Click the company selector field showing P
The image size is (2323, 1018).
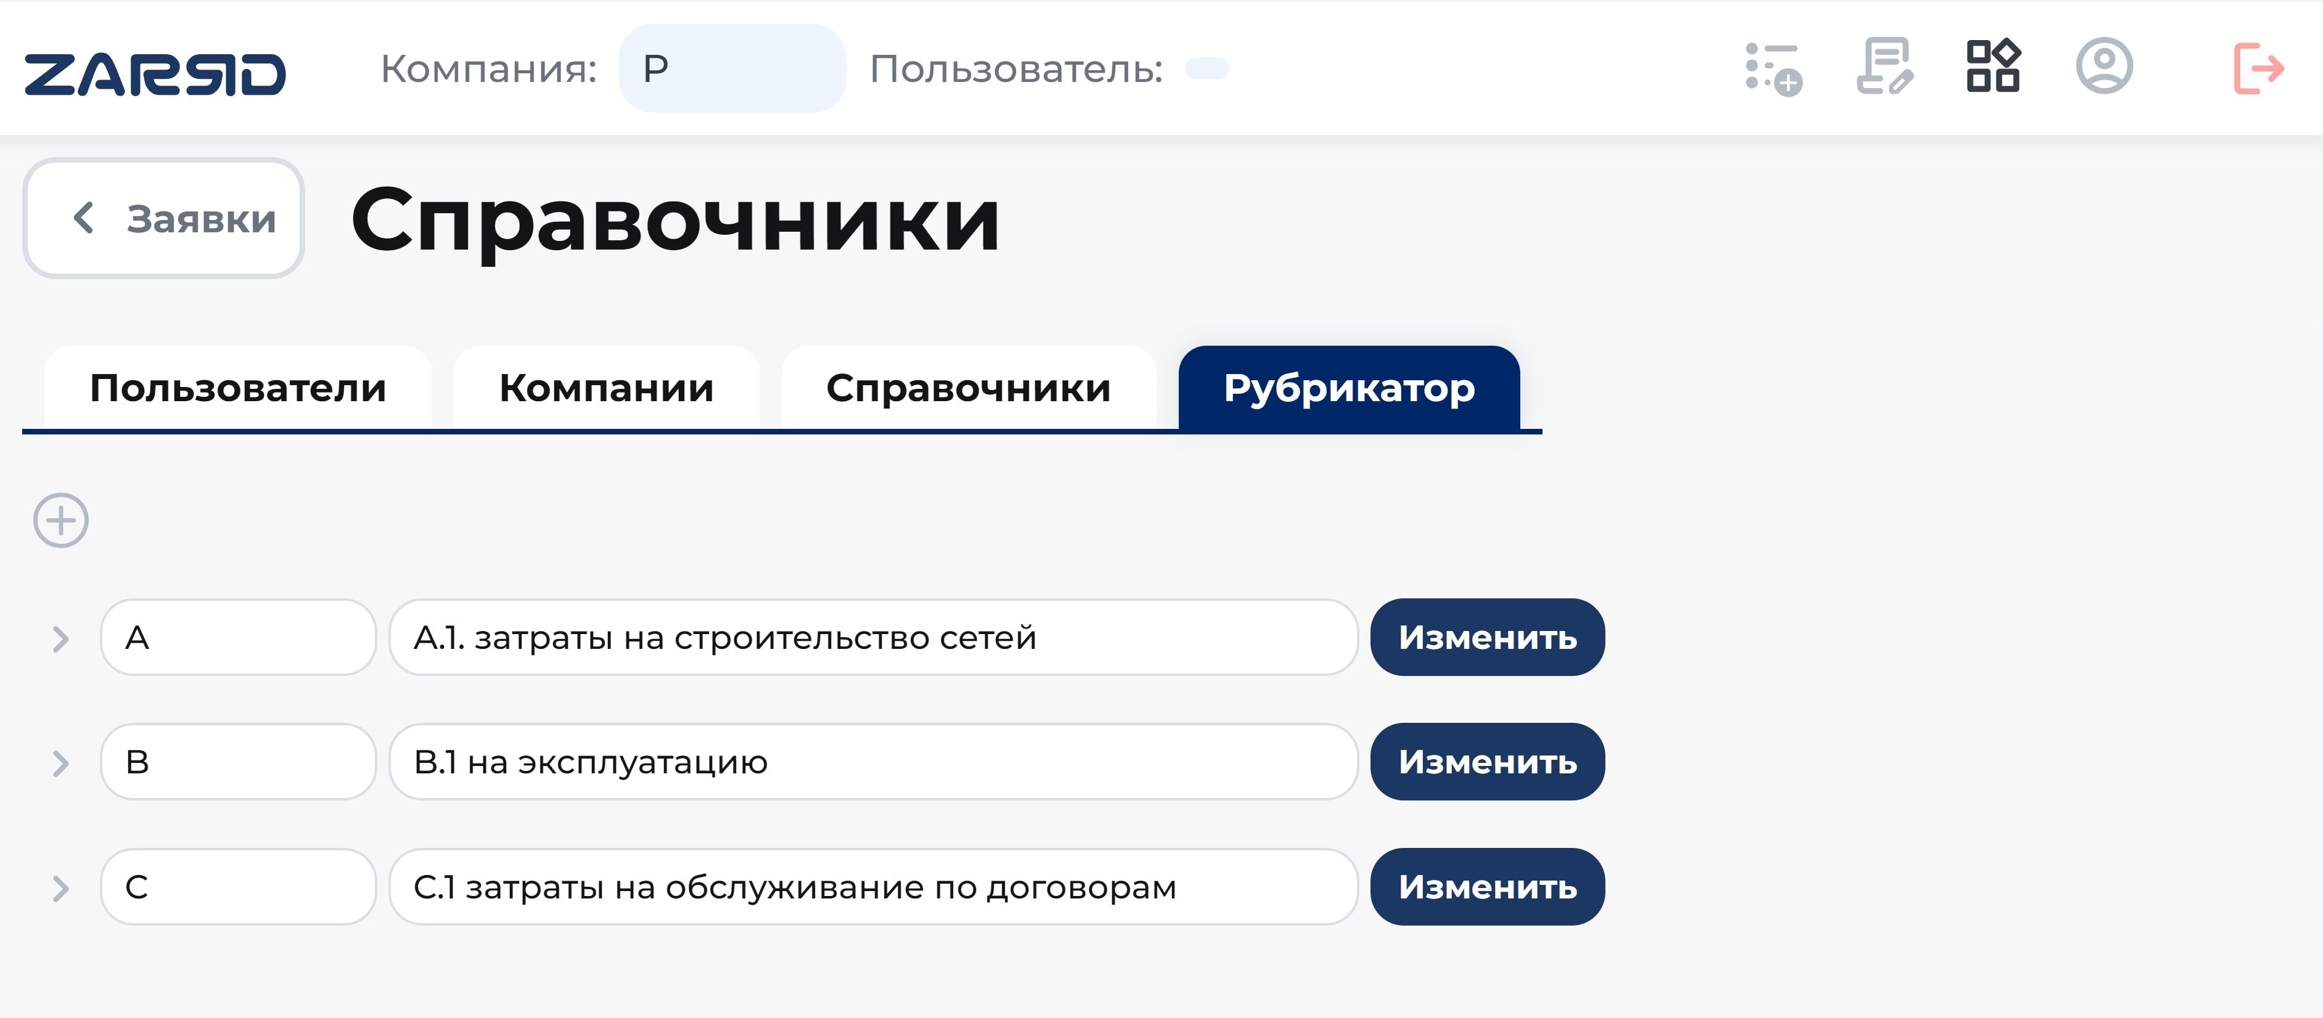(732, 68)
